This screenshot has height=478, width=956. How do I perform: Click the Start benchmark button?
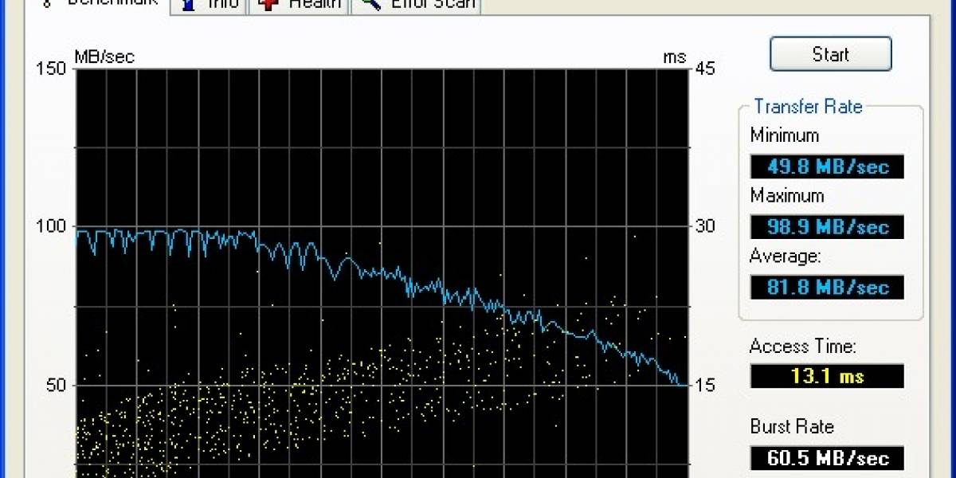click(x=830, y=54)
